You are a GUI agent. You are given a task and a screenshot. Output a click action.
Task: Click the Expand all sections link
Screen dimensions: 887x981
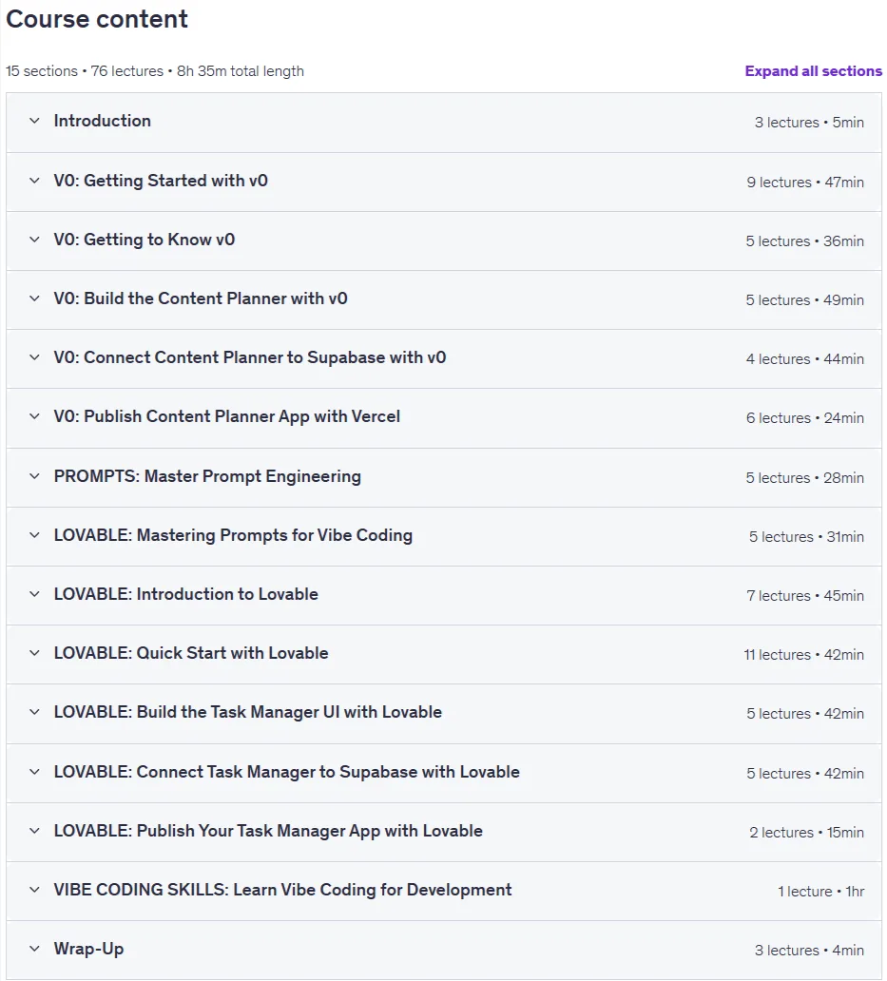point(813,71)
